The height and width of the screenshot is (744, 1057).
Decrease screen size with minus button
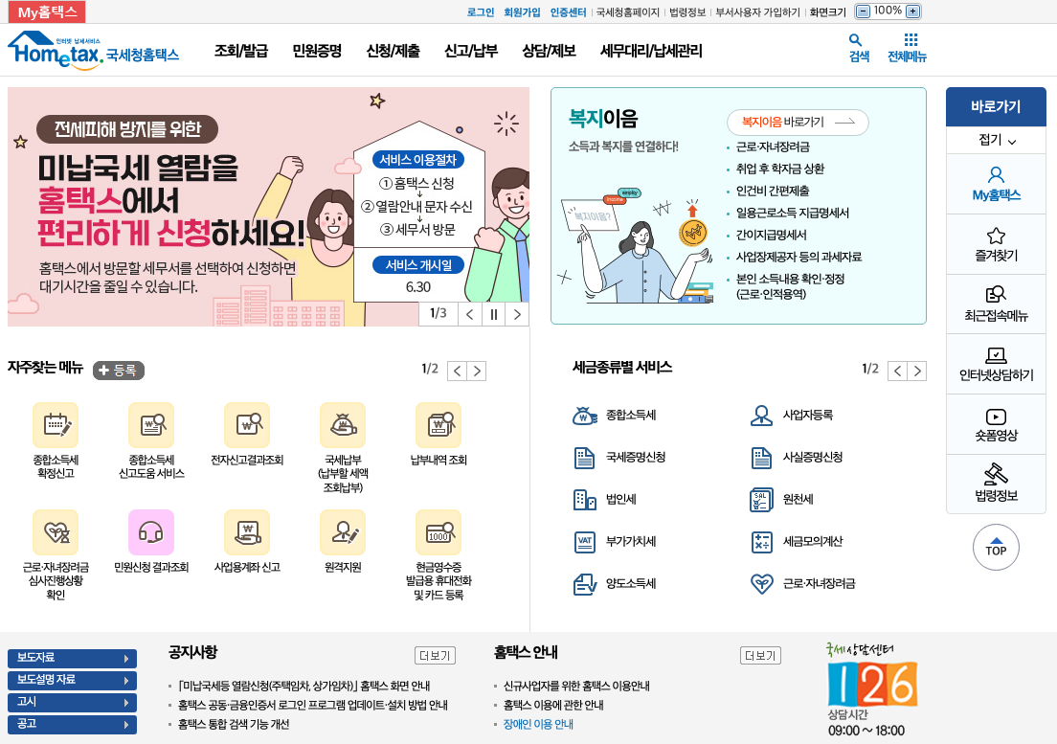pos(863,11)
